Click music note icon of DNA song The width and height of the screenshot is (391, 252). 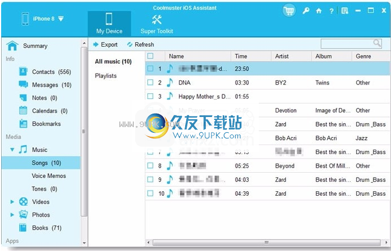point(170,83)
